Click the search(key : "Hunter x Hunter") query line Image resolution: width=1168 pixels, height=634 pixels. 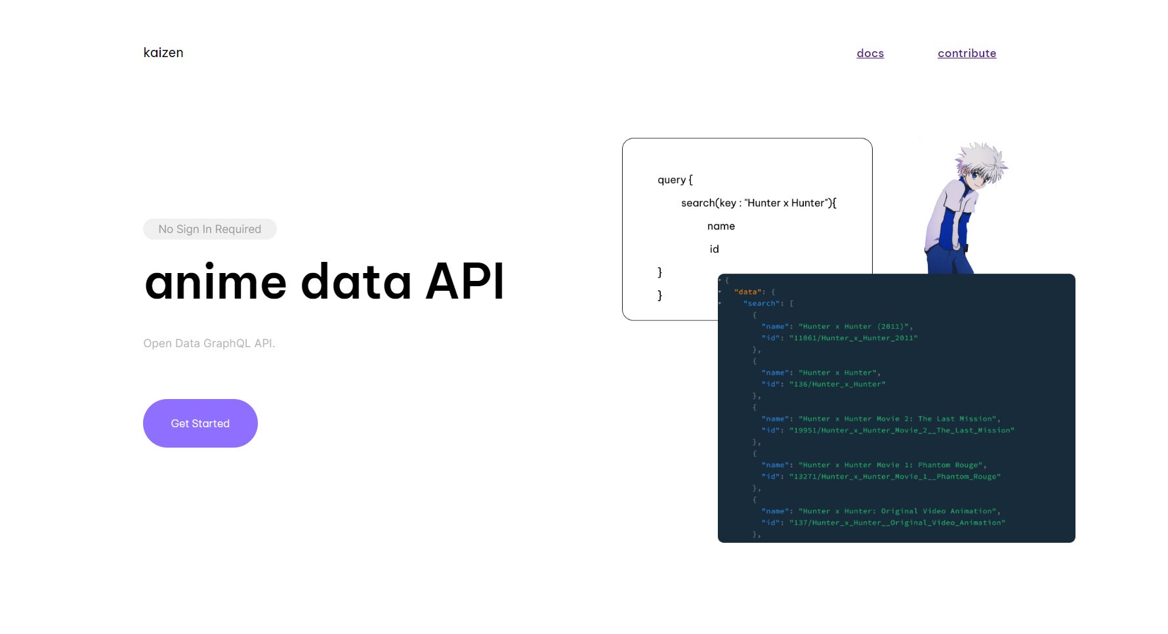click(759, 203)
